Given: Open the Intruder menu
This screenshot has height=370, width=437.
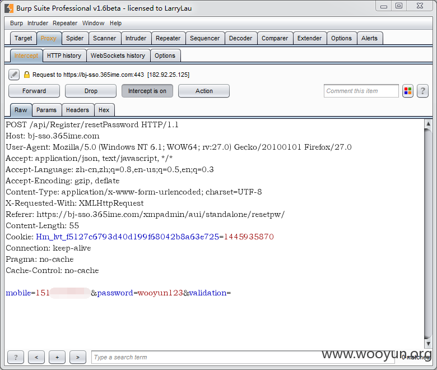Looking at the screenshot, I should click(x=38, y=23).
